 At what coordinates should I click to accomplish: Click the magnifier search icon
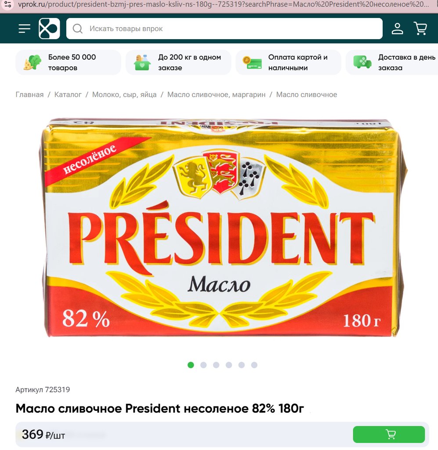tap(77, 29)
